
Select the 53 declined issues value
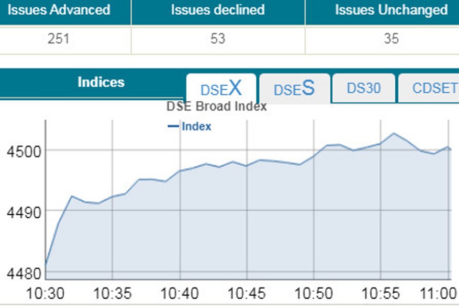point(218,39)
